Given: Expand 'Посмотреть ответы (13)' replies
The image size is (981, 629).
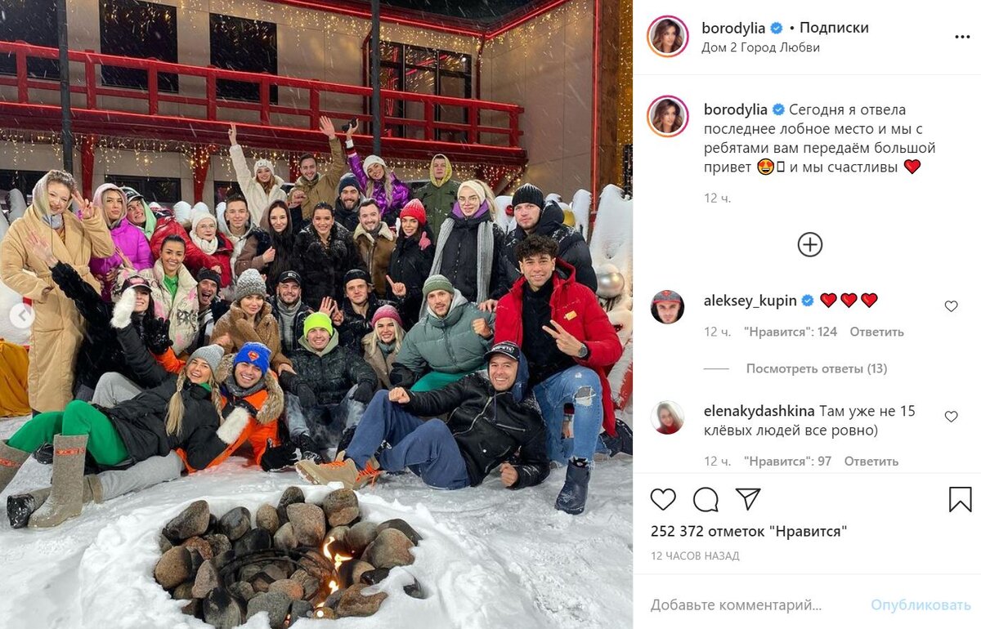Looking at the screenshot, I should pyautogui.click(x=816, y=368).
